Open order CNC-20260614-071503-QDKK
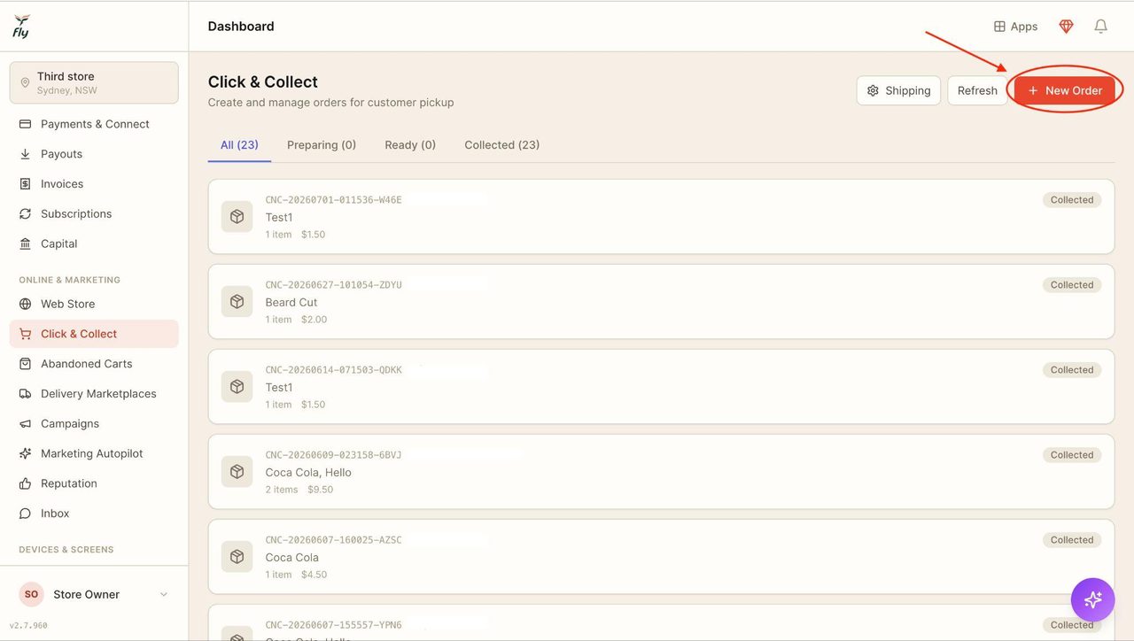 point(661,387)
